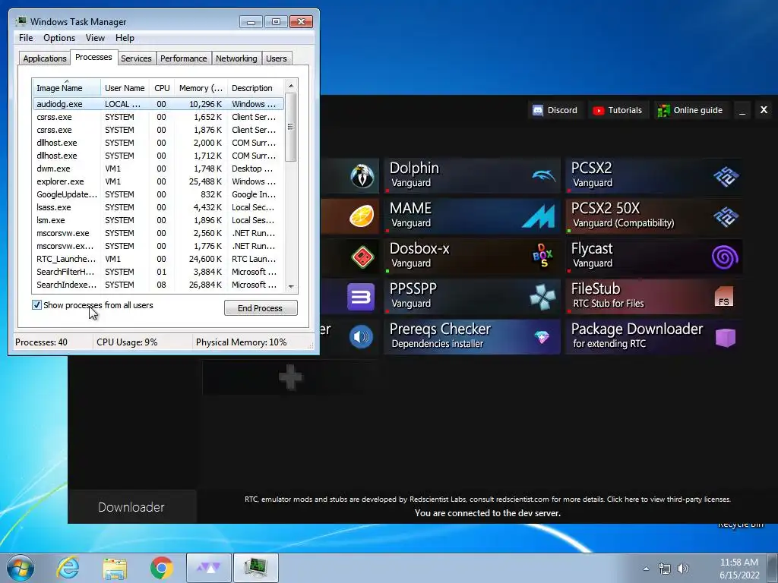
Task: Open PCSX2 50X Vanguard (Compatibility) tile
Action: [x=654, y=216]
